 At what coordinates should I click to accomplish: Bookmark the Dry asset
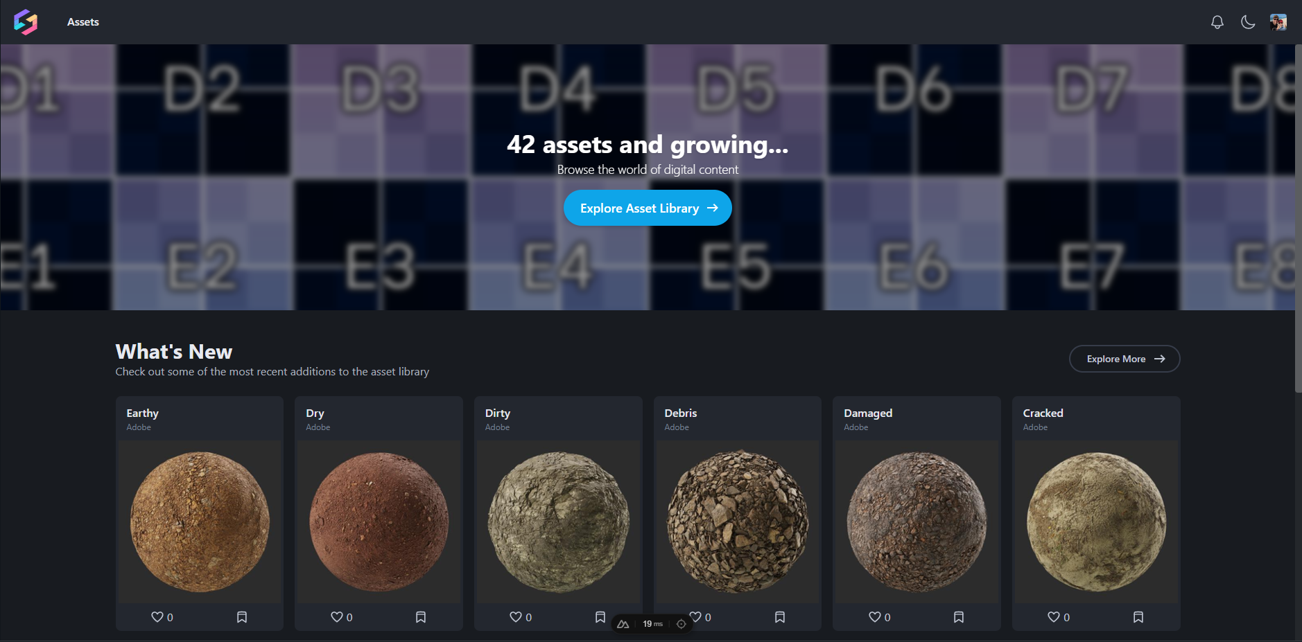(421, 617)
